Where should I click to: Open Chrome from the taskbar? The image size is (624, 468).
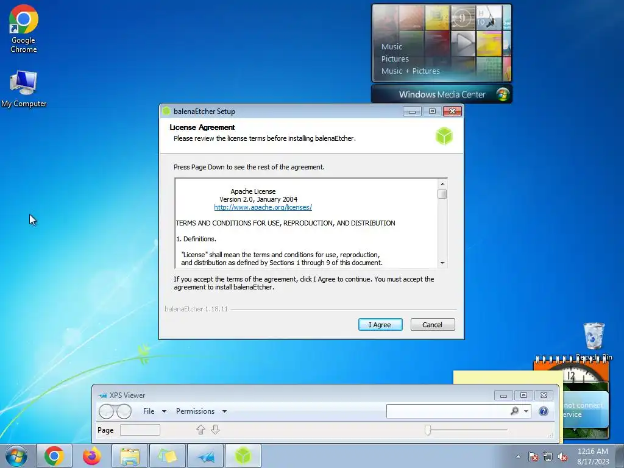pyautogui.click(x=54, y=456)
